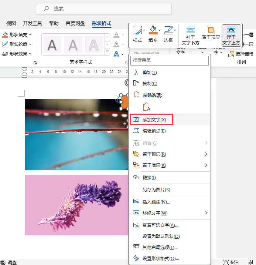Click the water droplets photo
This screenshot has height=265, width=256.
point(76,134)
